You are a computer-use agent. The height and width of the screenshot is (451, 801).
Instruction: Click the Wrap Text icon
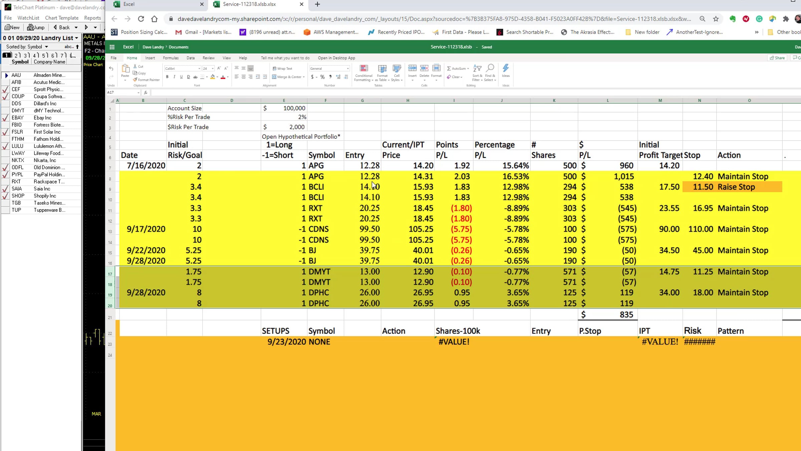click(274, 68)
